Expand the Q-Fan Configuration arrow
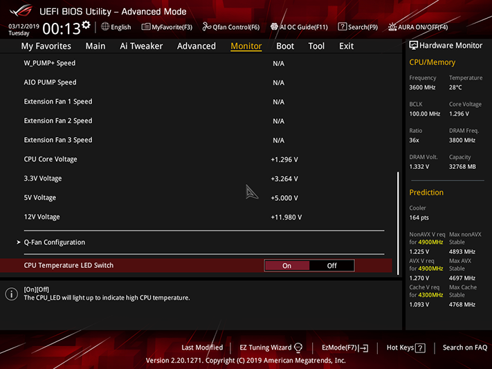Screen dimensions: 492x369 coord(19,242)
